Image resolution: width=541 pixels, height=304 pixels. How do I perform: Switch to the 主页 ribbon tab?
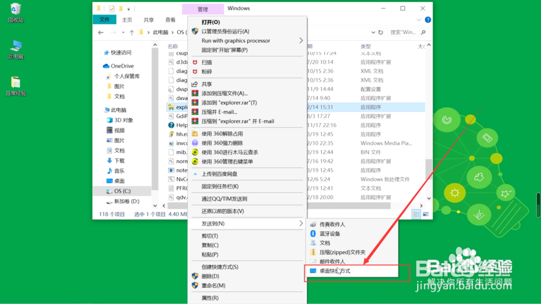tap(127, 20)
